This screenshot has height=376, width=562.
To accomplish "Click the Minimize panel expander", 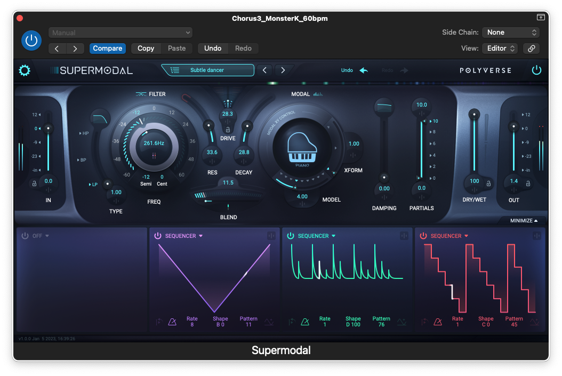I will tap(524, 221).
